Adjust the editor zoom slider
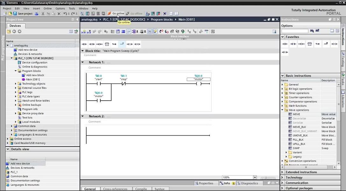Screen dimensions: 346x191 click(x=268, y=178)
